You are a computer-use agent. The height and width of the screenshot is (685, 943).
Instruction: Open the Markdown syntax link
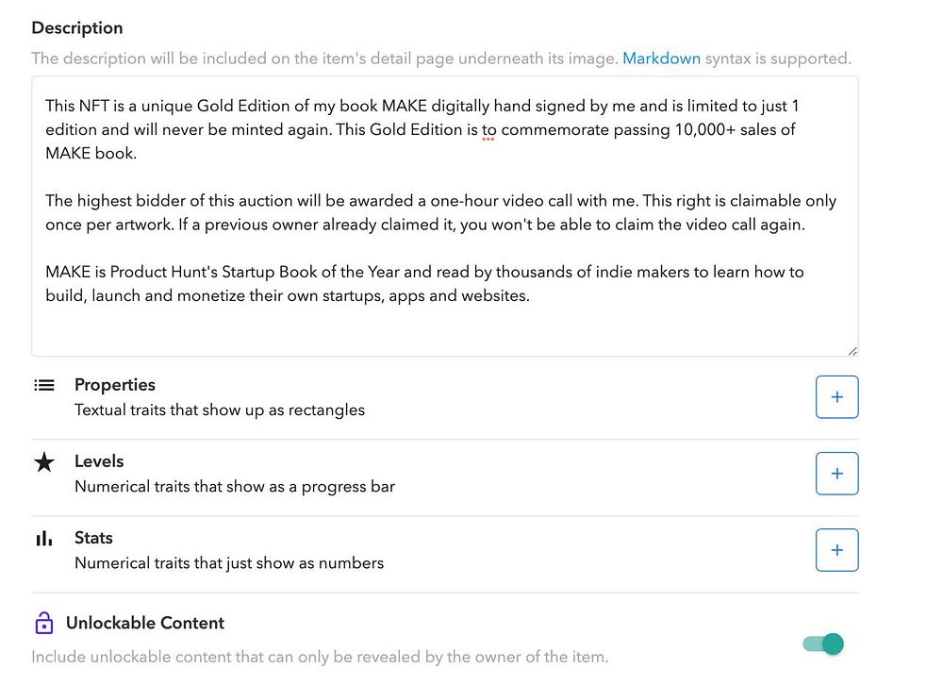[x=661, y=58]
